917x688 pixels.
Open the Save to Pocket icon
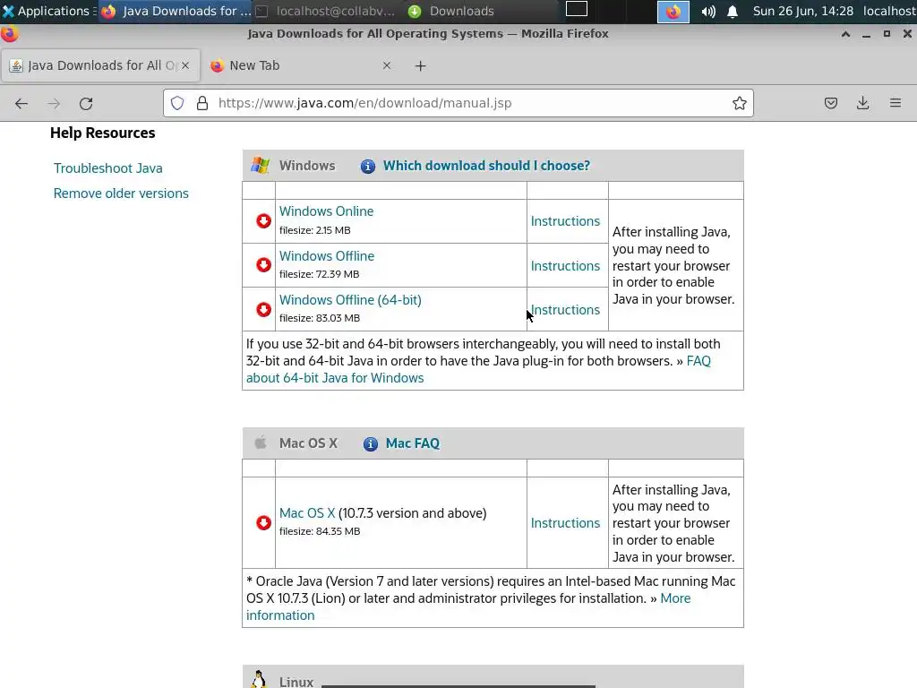pyautogui.click(x=830, y=103)
